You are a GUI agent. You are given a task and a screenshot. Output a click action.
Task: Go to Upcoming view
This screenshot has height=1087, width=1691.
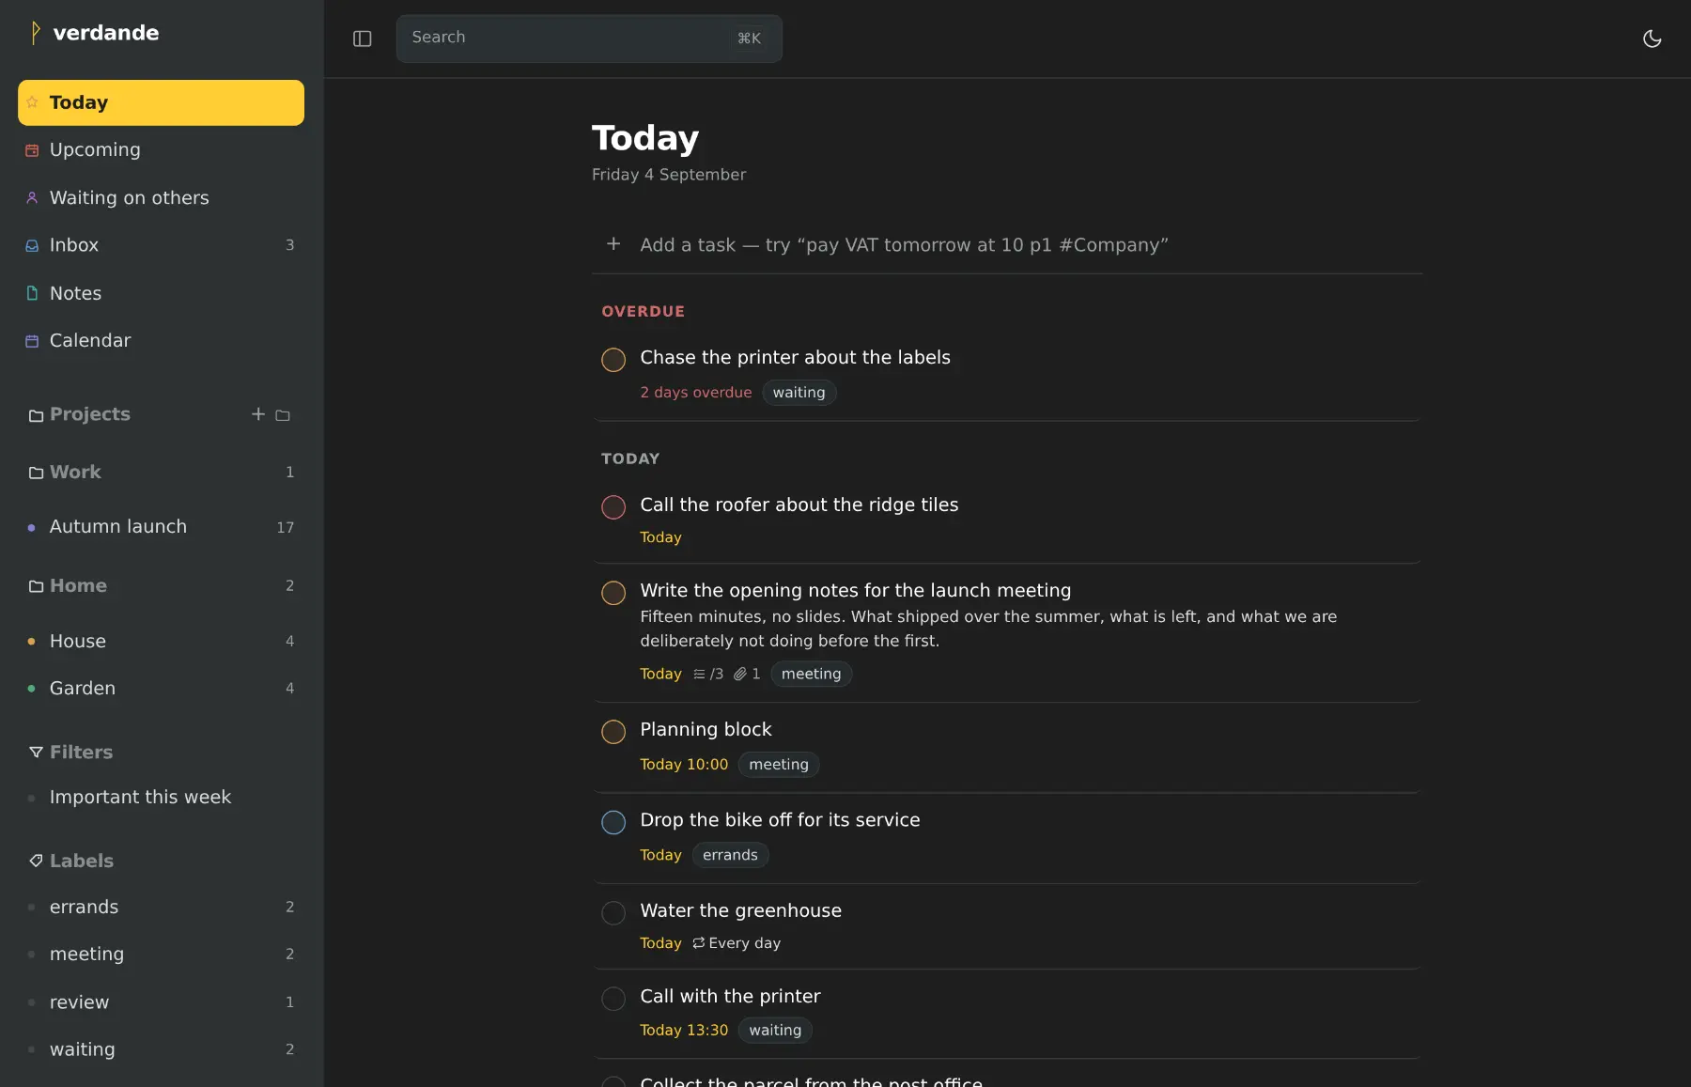pos(161,149)
